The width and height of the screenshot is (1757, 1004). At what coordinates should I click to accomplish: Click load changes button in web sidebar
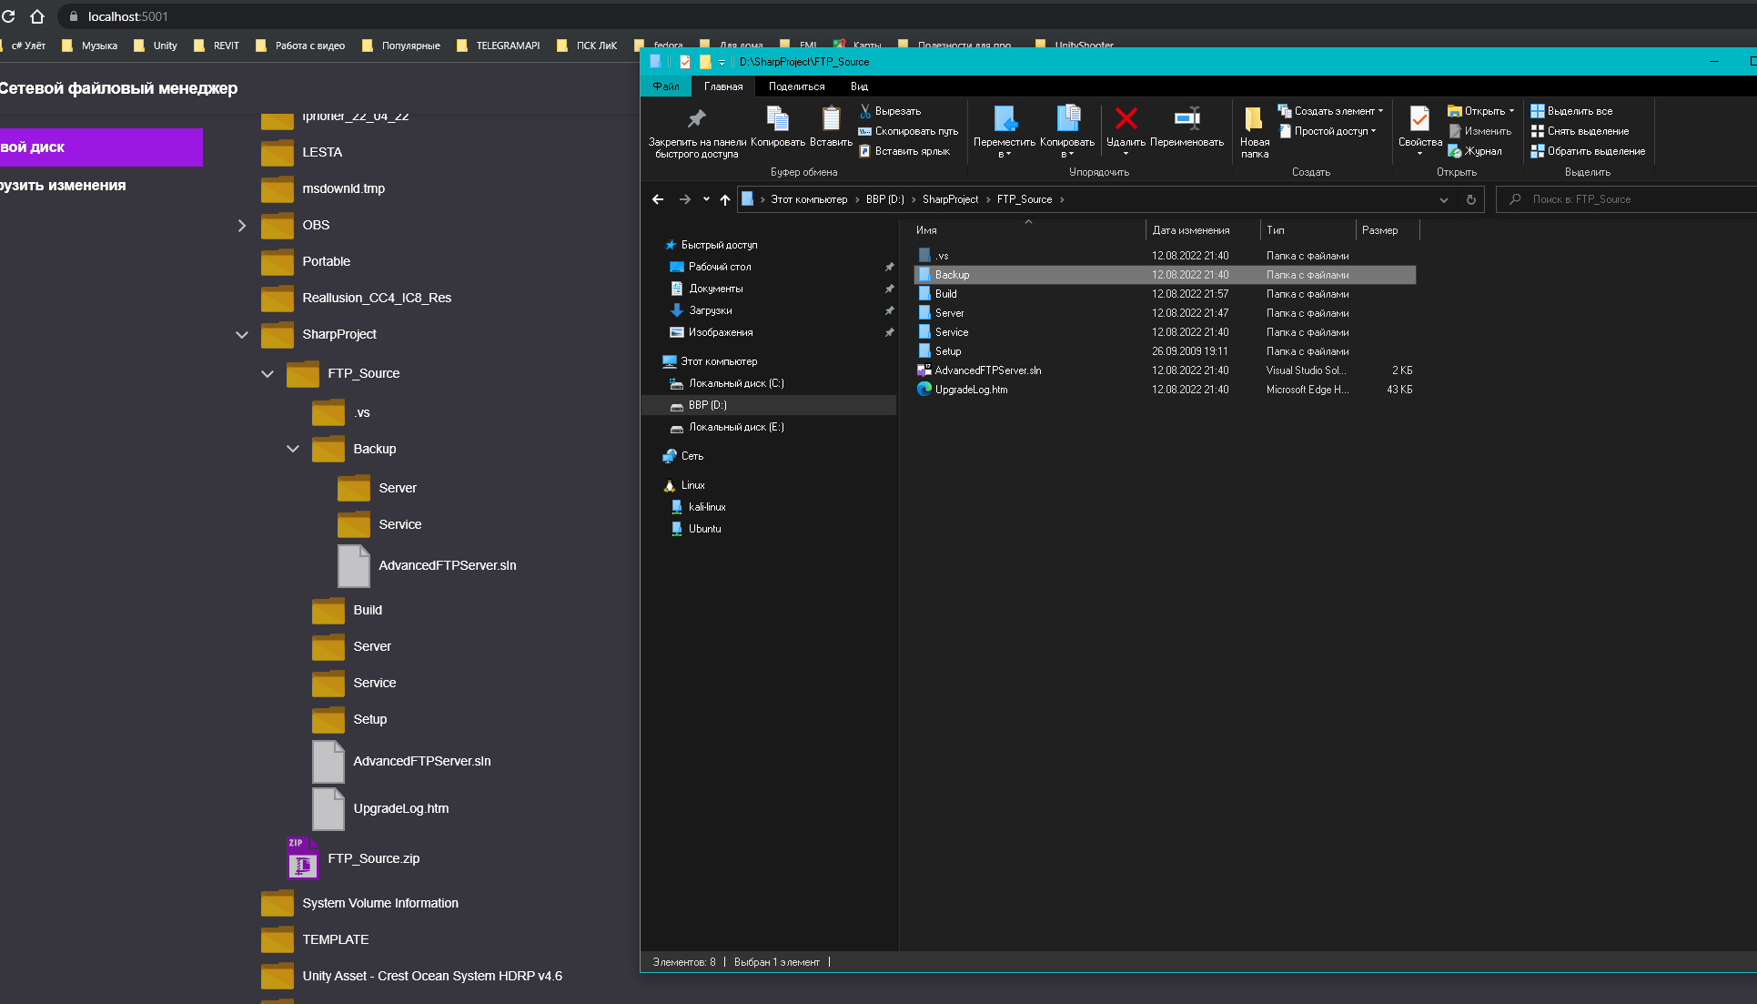[x=63, y=186]
